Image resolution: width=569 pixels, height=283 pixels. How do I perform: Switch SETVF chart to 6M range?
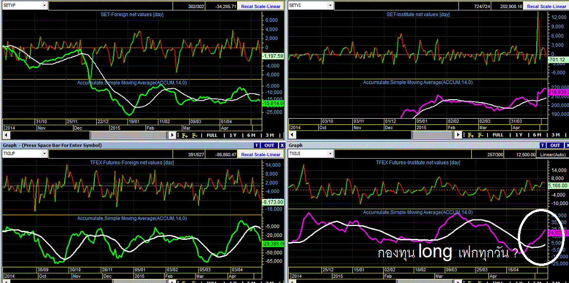[251, 135]
